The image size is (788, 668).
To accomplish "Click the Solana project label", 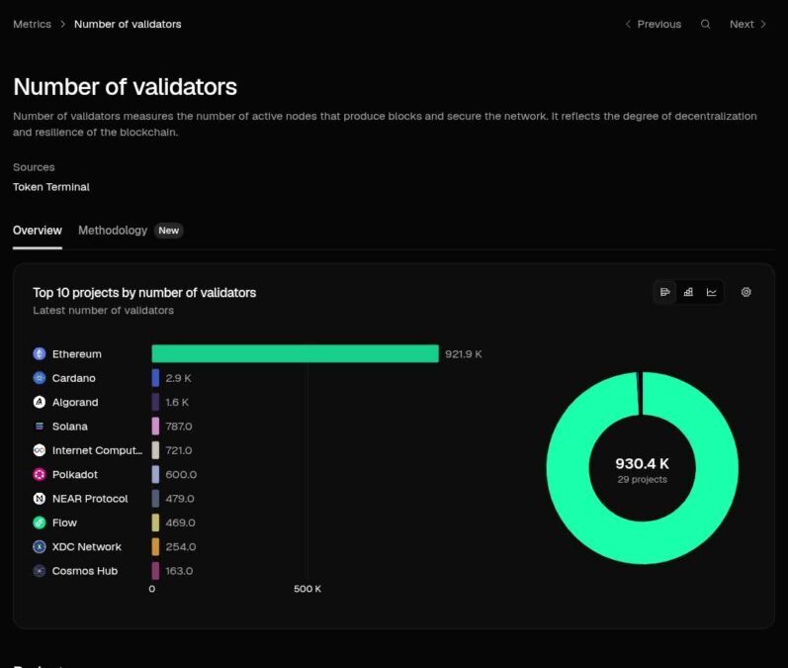I will [70, 427].
